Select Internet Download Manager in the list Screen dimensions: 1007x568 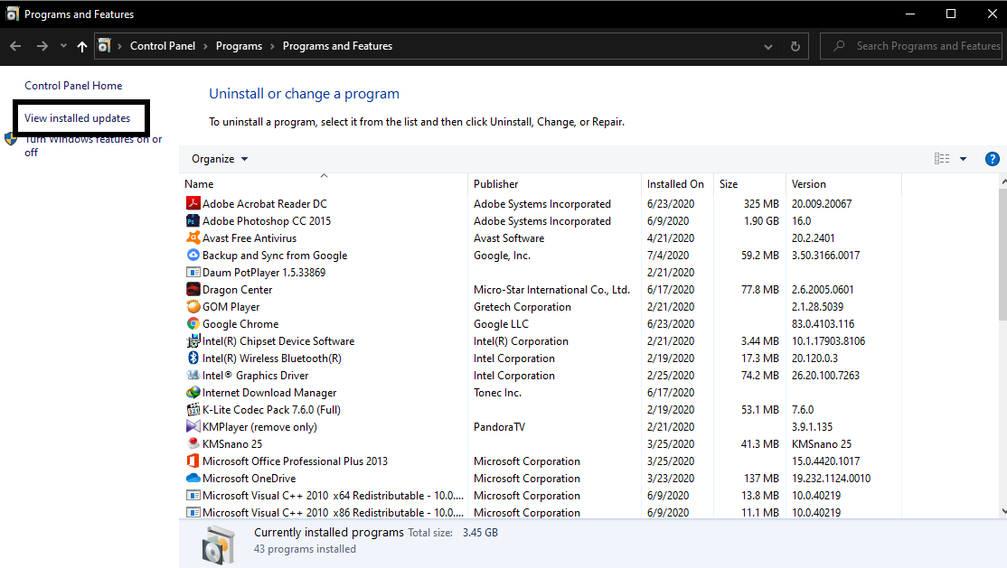(x=269, y=393)
